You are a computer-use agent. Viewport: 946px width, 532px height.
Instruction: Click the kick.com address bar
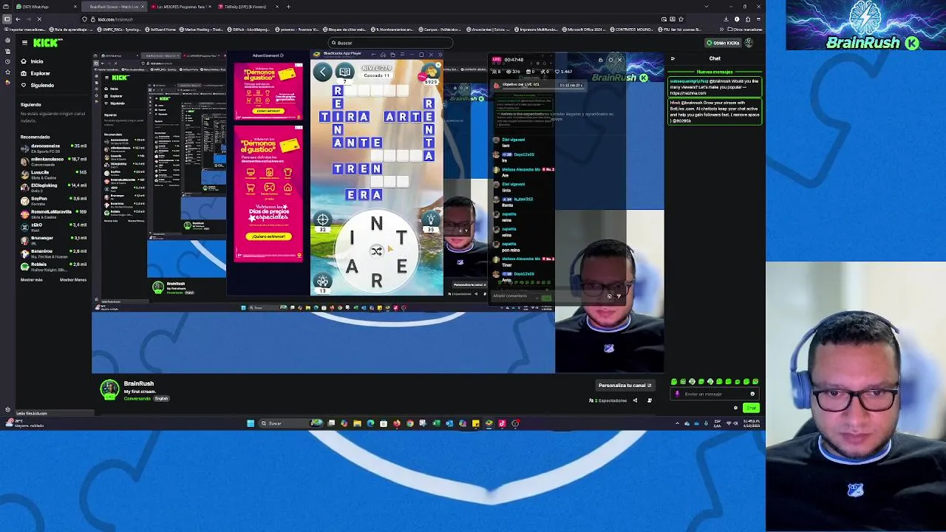pyautogui.click(x=377, y=19)
